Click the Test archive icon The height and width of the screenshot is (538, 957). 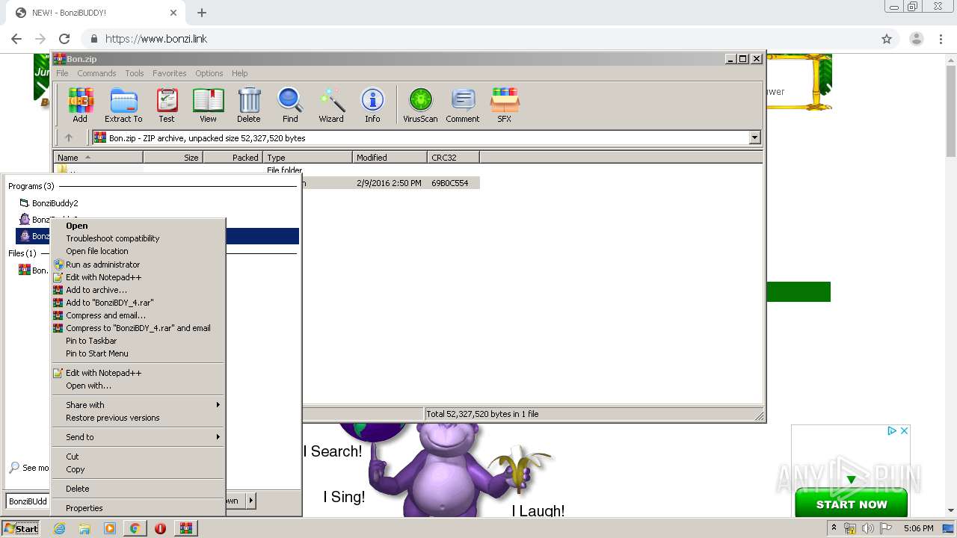coord(167,105)
